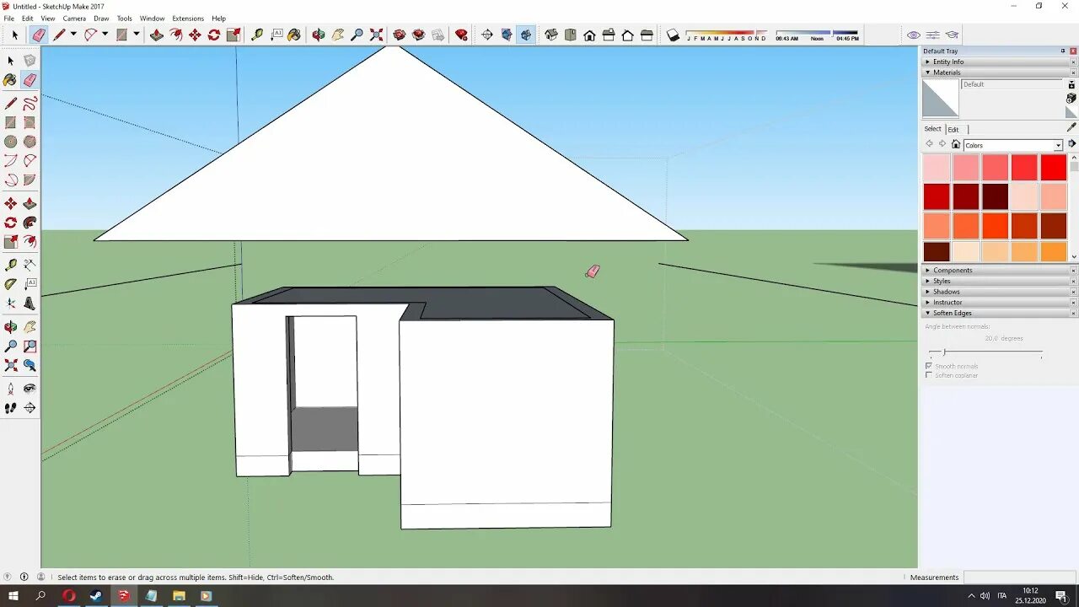Viewport: 1079px width, 607px height.
Task: Collapse the Soften Edges panel
Action: (x=999, y=313)
